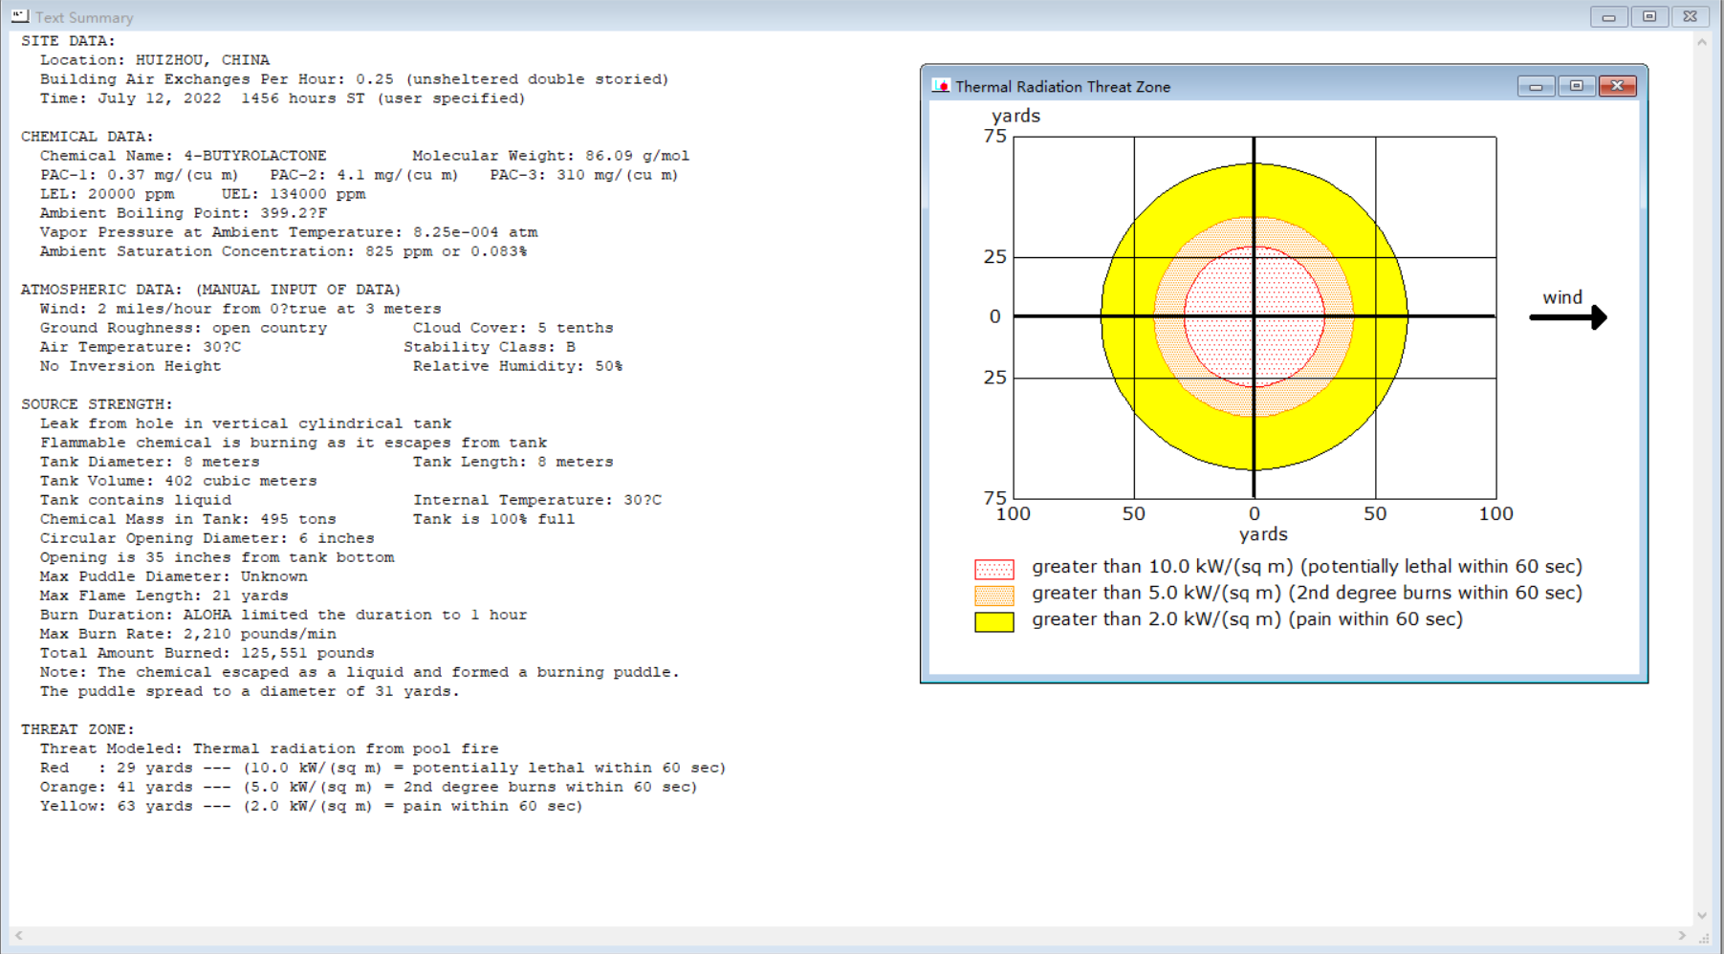Click 'Molecular Weight: 86.09 g/mol' text
This screenshot has height=954, width=1724.
click(x=551, y=156)
